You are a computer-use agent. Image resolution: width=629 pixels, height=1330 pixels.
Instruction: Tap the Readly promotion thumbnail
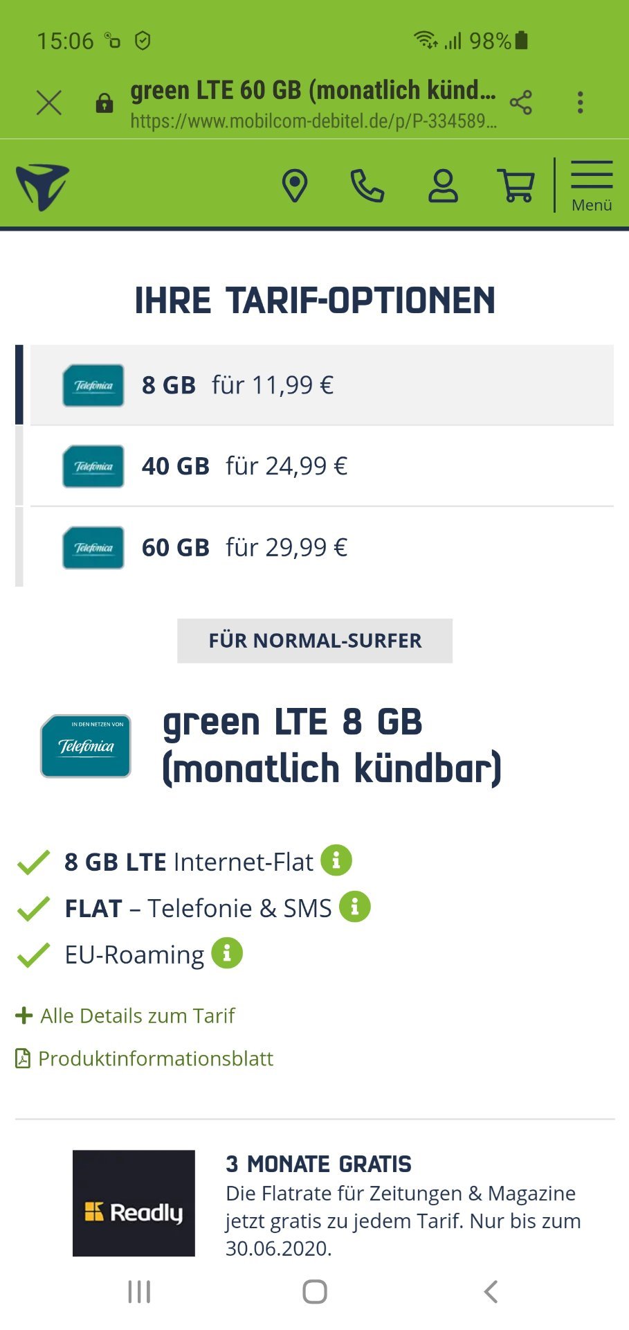pos(134,1203)
